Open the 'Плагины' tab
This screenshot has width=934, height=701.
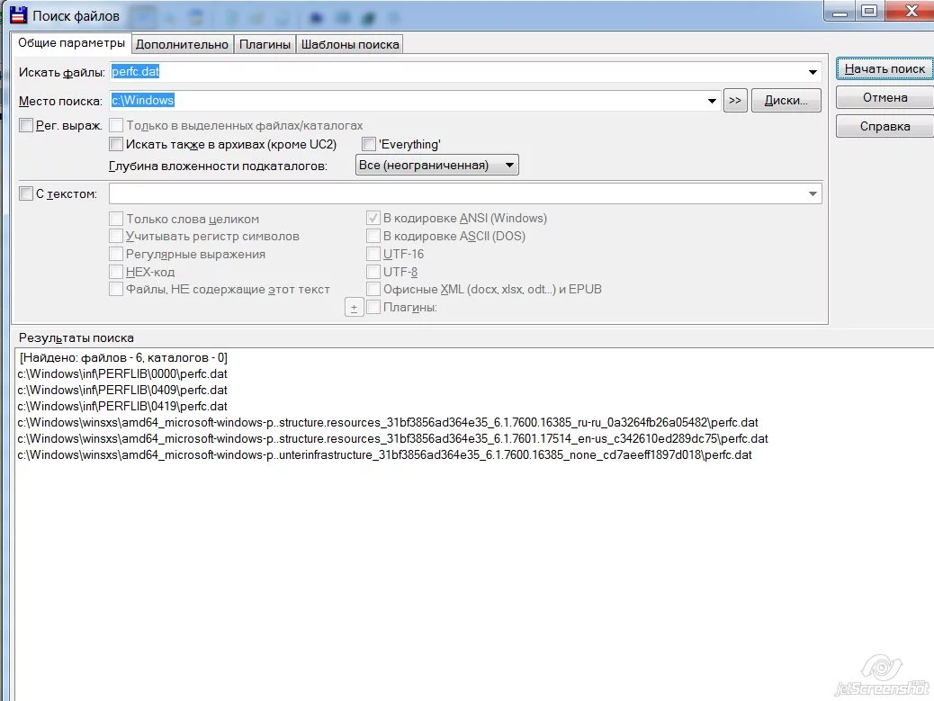point(265,44)
